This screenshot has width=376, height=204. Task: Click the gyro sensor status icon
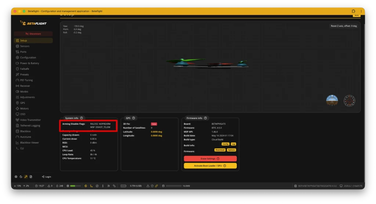[86, 186]
